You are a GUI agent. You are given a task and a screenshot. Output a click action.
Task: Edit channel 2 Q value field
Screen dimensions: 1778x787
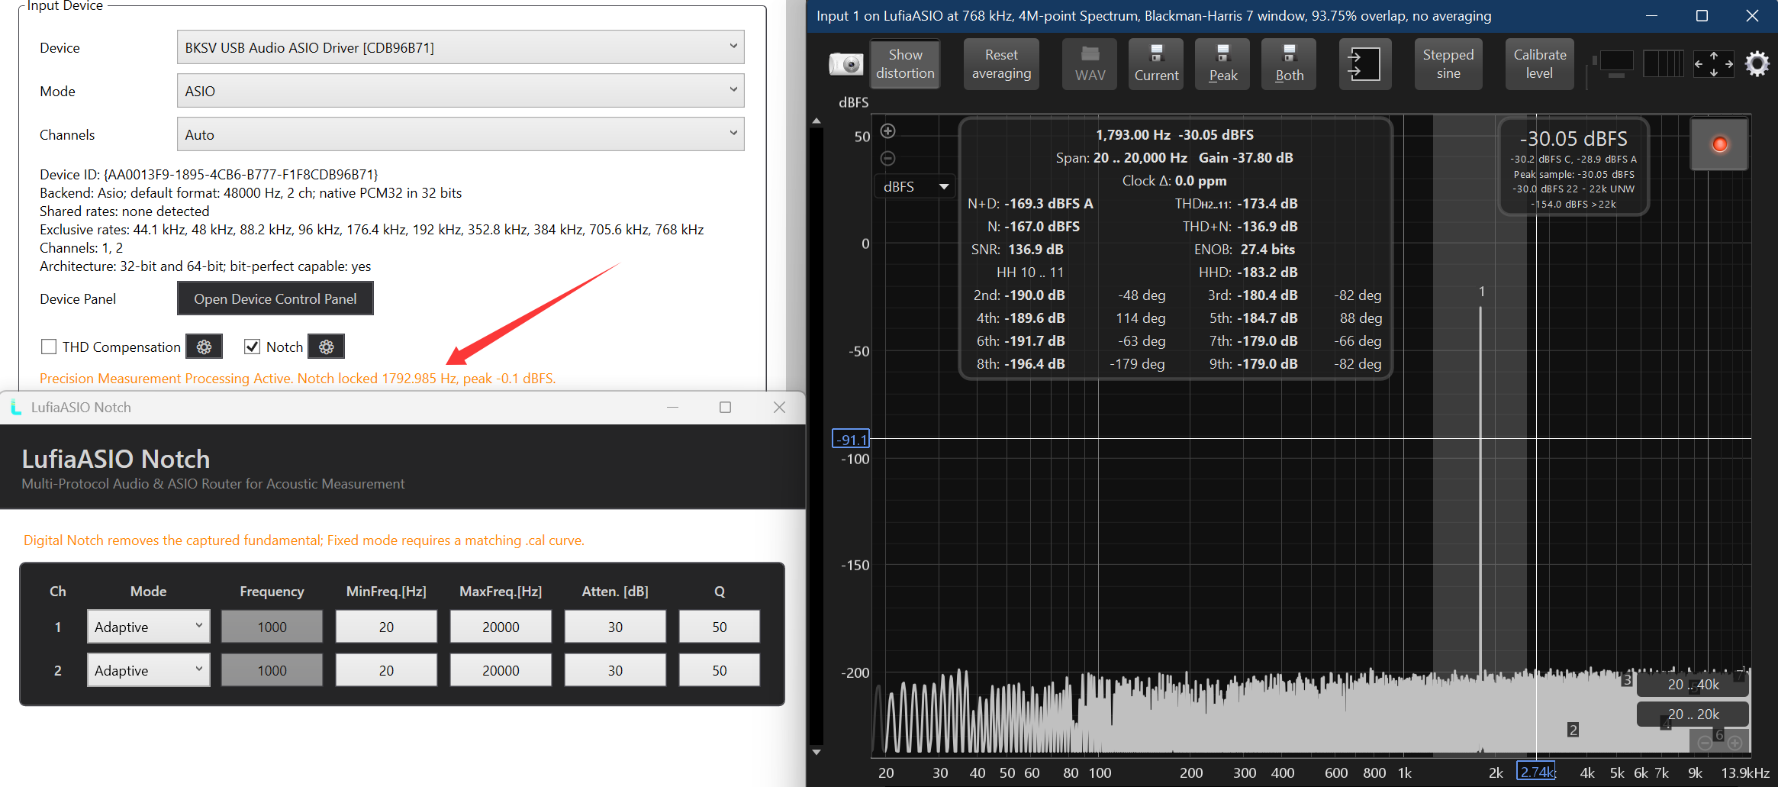(720, 670)
